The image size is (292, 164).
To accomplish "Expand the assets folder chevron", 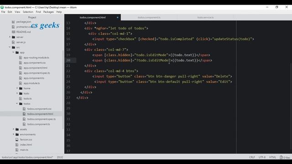I will (13, 129).
